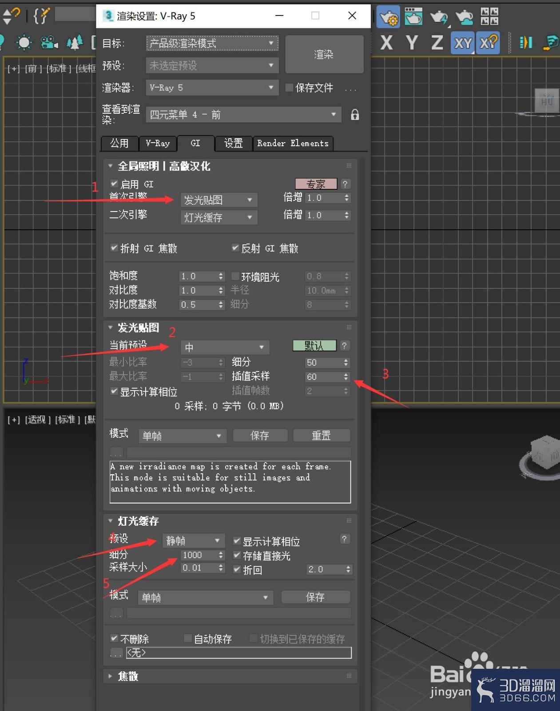560x711 pixels.
Task: Switch to the 设置 tab
Action: [234, 143]
